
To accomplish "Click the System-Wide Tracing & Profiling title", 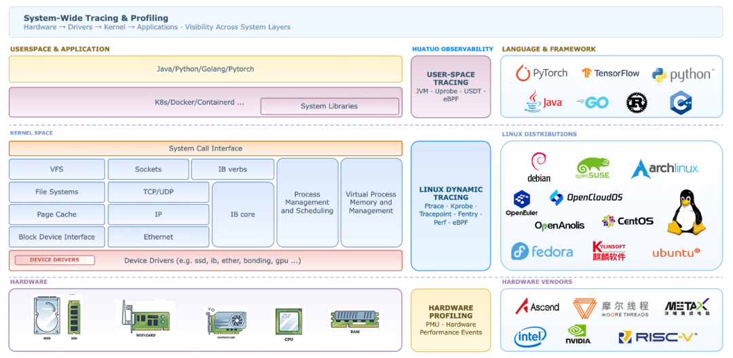I will point(96,18).
